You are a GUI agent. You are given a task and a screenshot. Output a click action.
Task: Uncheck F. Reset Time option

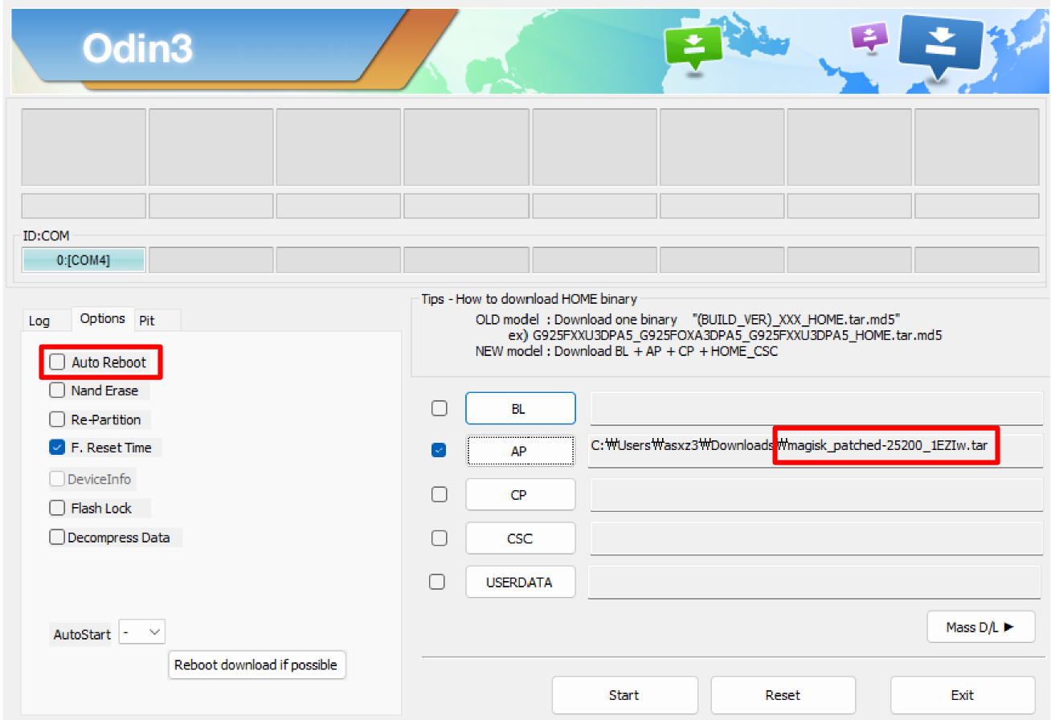point(57,448)
